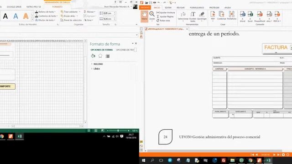Open the ARCHIVO tab in Nitro
Viewport: 292px width, 164px height.
point(145,8)
